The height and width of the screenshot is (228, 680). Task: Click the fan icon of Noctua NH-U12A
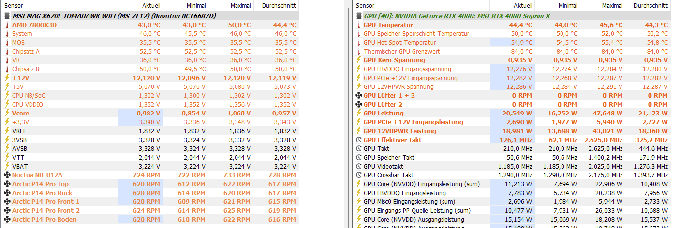click(7, 175)
